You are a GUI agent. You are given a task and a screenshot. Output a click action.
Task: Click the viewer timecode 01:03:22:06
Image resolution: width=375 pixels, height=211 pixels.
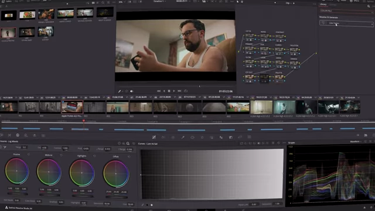pos(226,91)
